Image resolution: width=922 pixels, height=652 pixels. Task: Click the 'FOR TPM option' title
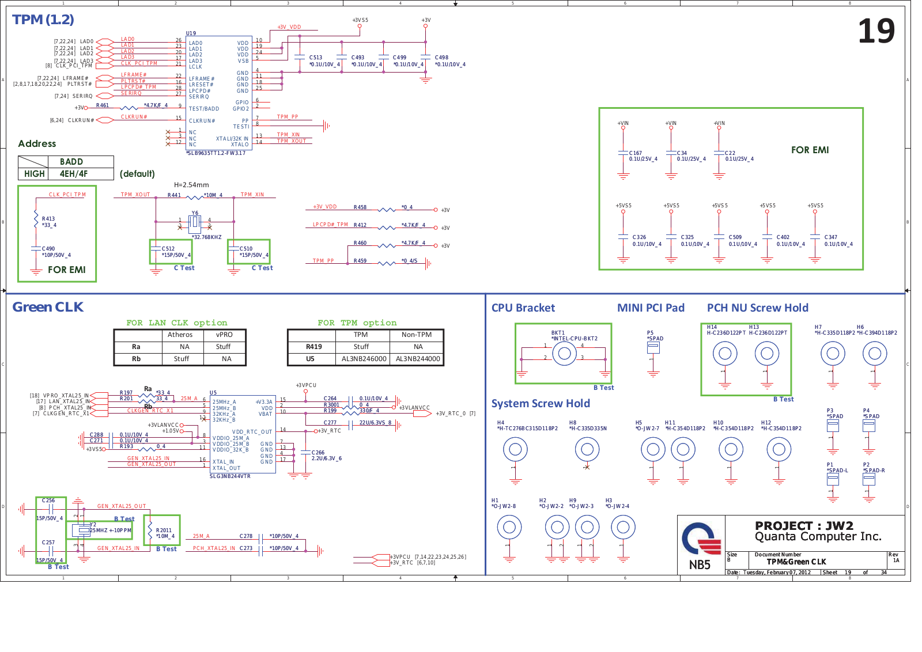coord(357,323)
